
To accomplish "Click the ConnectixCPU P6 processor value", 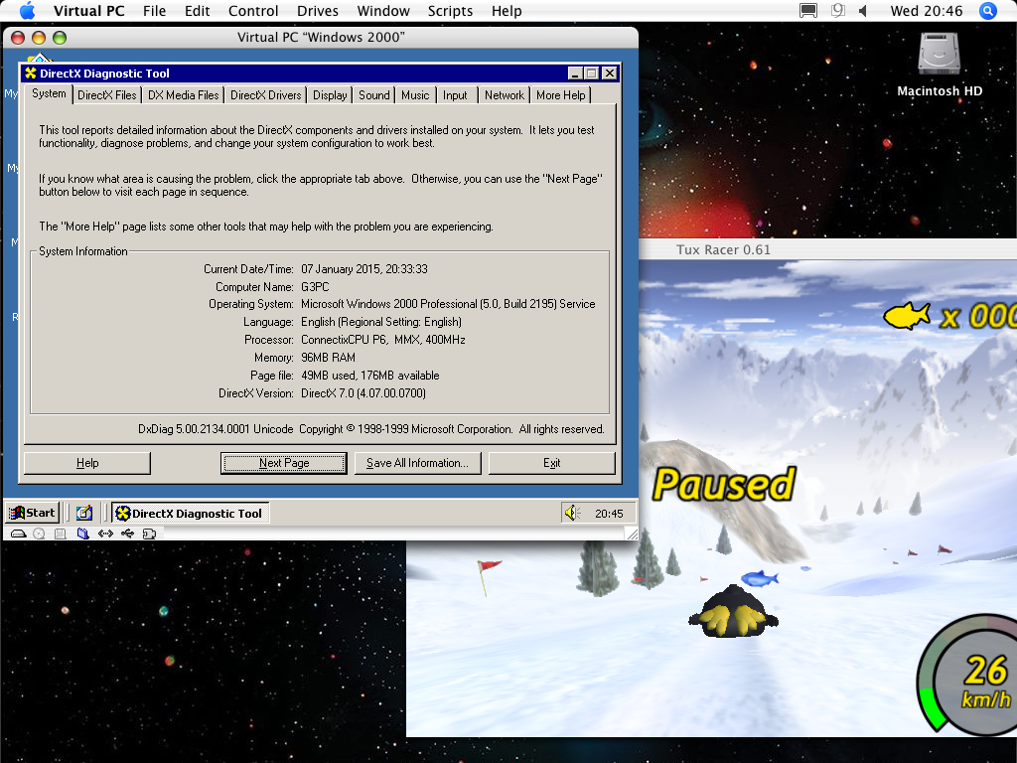I will click(383, 340).
